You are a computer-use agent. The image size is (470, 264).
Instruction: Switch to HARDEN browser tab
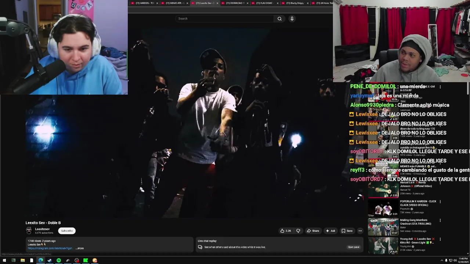tap(145, 3)
